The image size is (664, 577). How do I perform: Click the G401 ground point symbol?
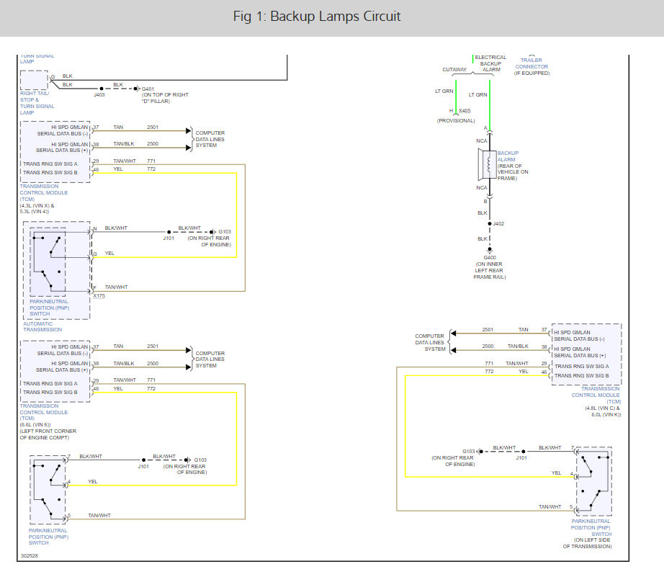click(135, 88)
